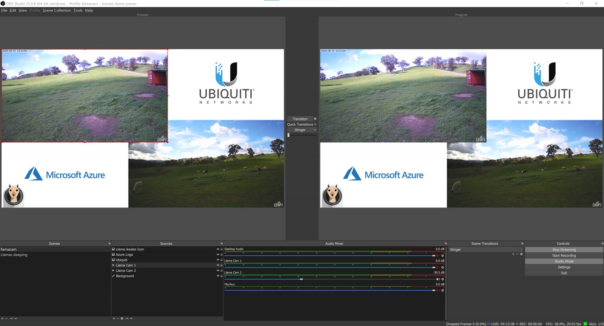This screenshot has height=326, width=604.
Task: Open the Help menu
Action: click(89, 11)
